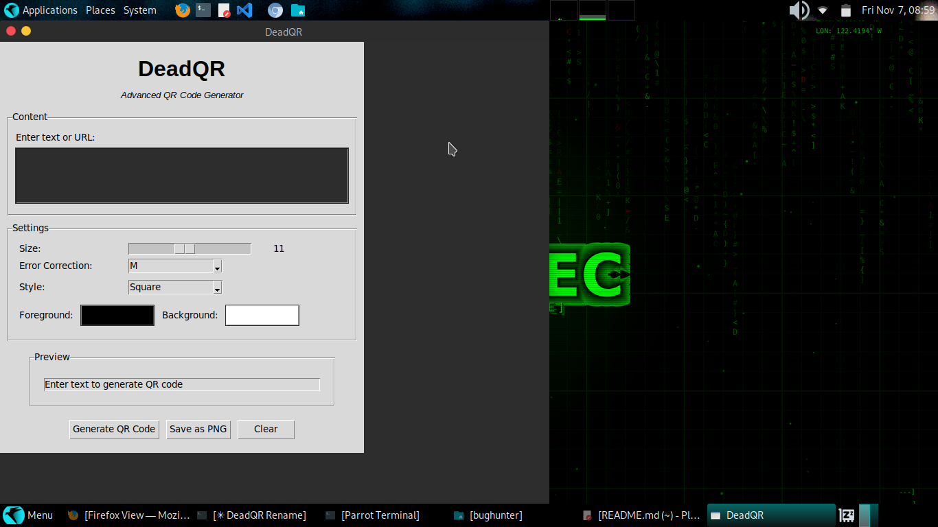Click the volume speaker icon

pos(799,10)
